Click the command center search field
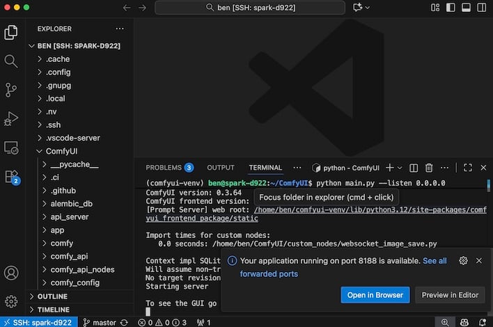Image resolution: width=493 pixels, height=327 pixels. 250,8
